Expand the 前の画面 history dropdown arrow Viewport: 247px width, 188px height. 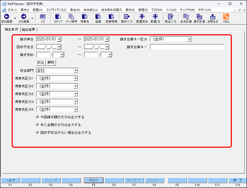click(x=15, y=18)
